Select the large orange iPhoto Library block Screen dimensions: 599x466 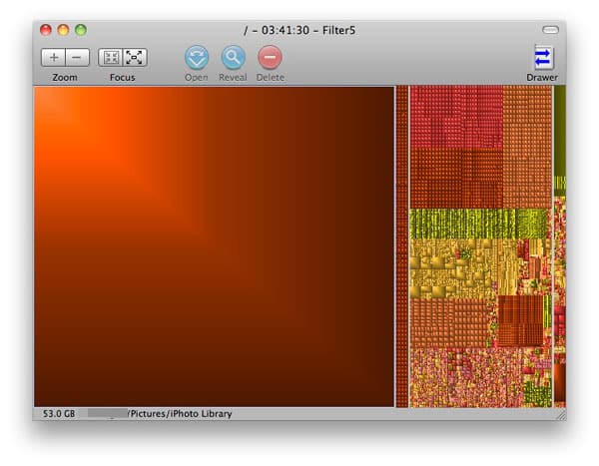click(214, 246)
